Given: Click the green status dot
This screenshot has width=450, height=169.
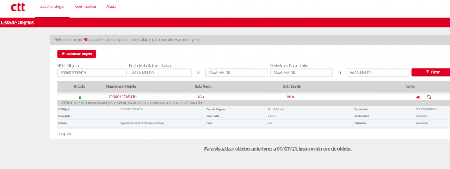Looking at the screenshot, I should pos(80,98).
